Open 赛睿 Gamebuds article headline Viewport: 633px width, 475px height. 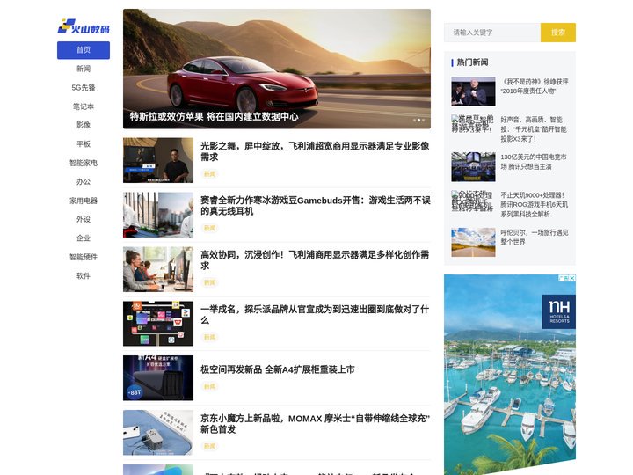click(x=316, y=206)
